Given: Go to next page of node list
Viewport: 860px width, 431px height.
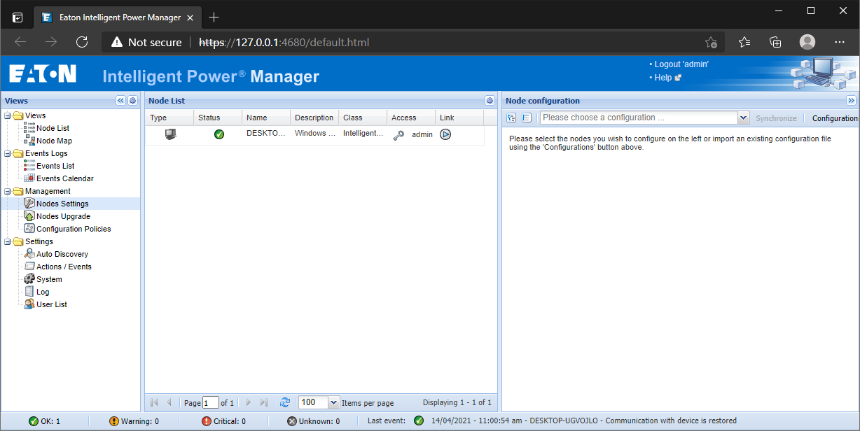Looking at the screenshot, I should [248, 402].
